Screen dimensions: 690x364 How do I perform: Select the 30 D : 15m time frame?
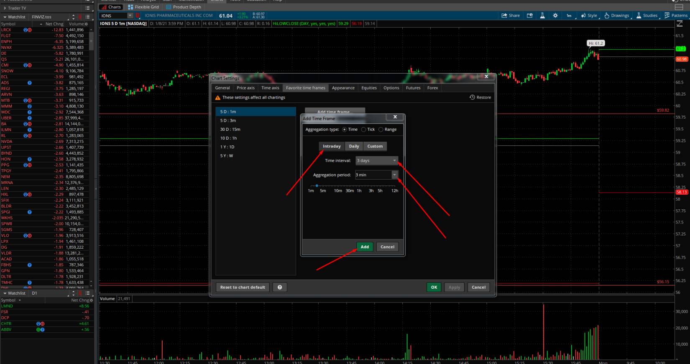click(x=230, y=129)
